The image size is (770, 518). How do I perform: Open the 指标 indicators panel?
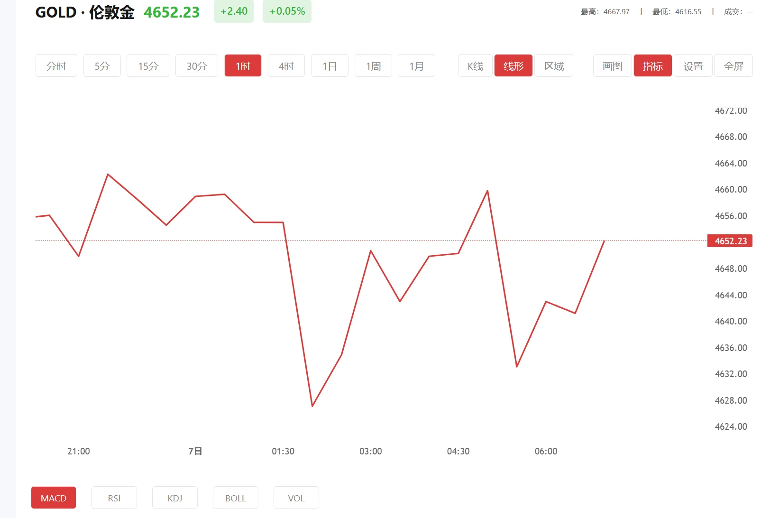click(x=652, y=65)
